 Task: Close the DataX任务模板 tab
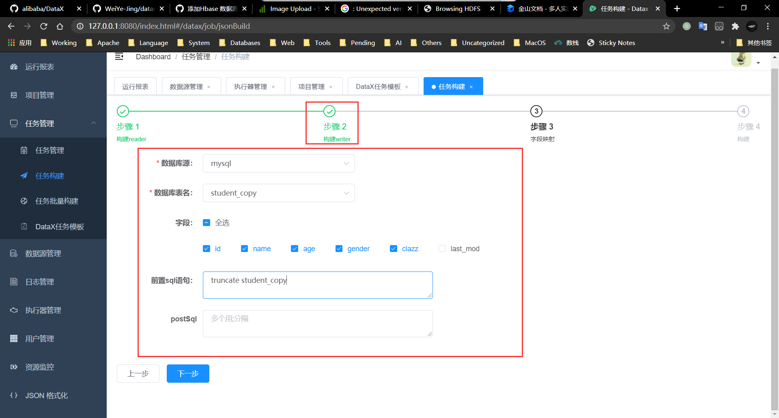click(407, 87)
